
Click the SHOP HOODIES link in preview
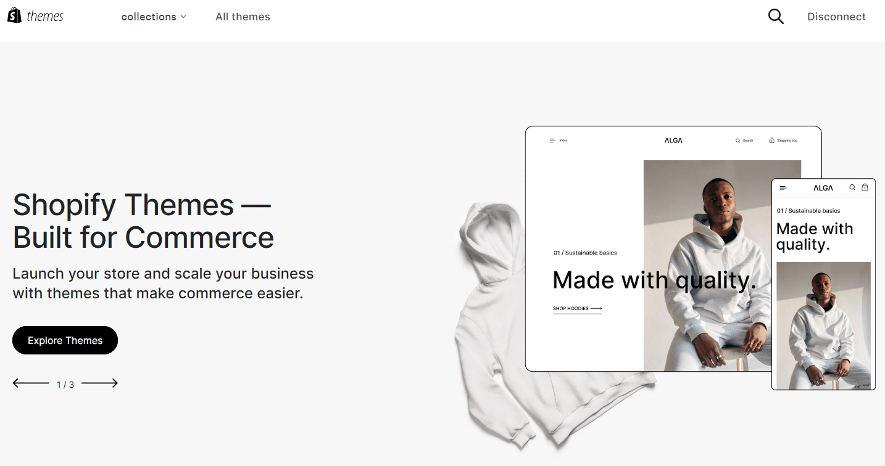point(577,309)
